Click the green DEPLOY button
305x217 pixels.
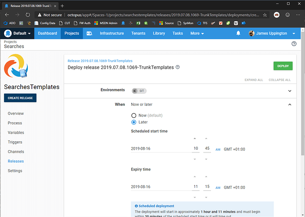[x=283, y=66]
